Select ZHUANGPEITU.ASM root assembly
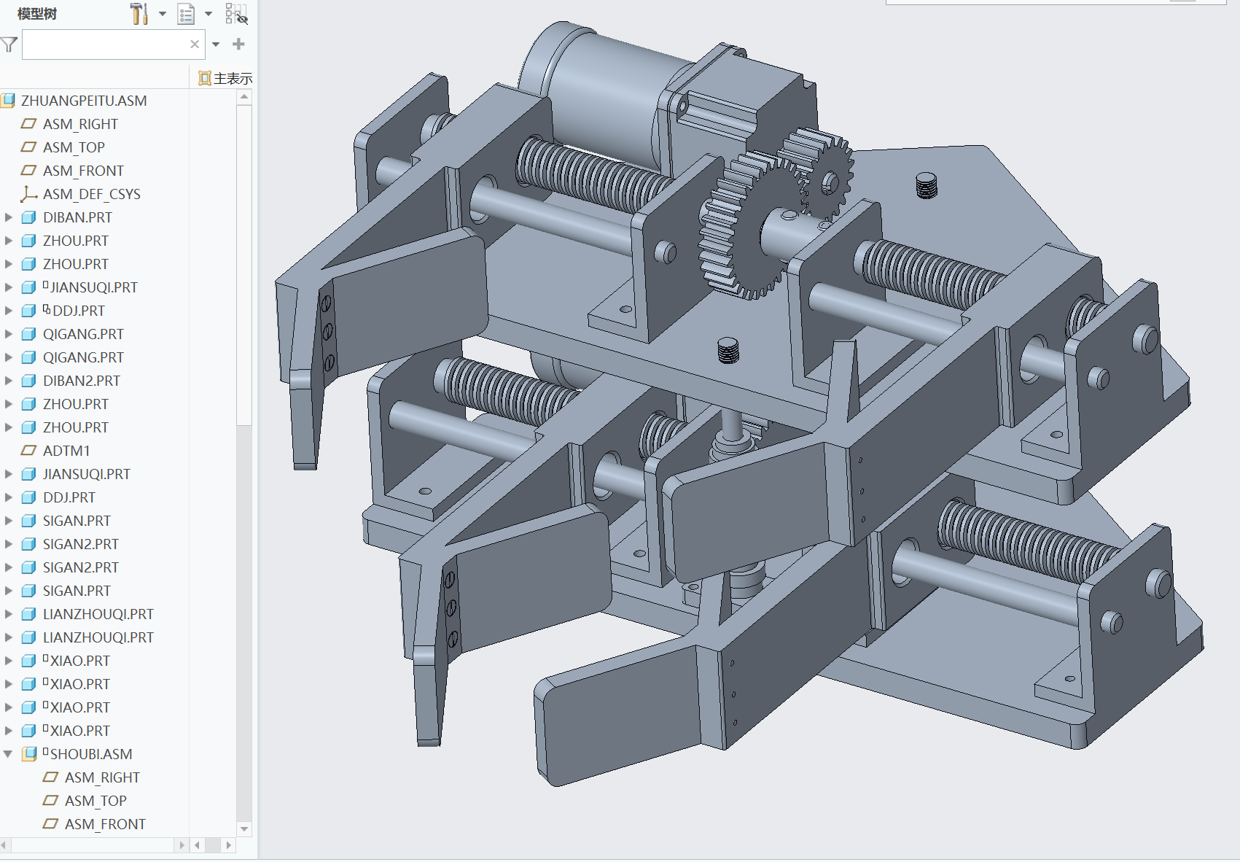 [x=84, y=101]
